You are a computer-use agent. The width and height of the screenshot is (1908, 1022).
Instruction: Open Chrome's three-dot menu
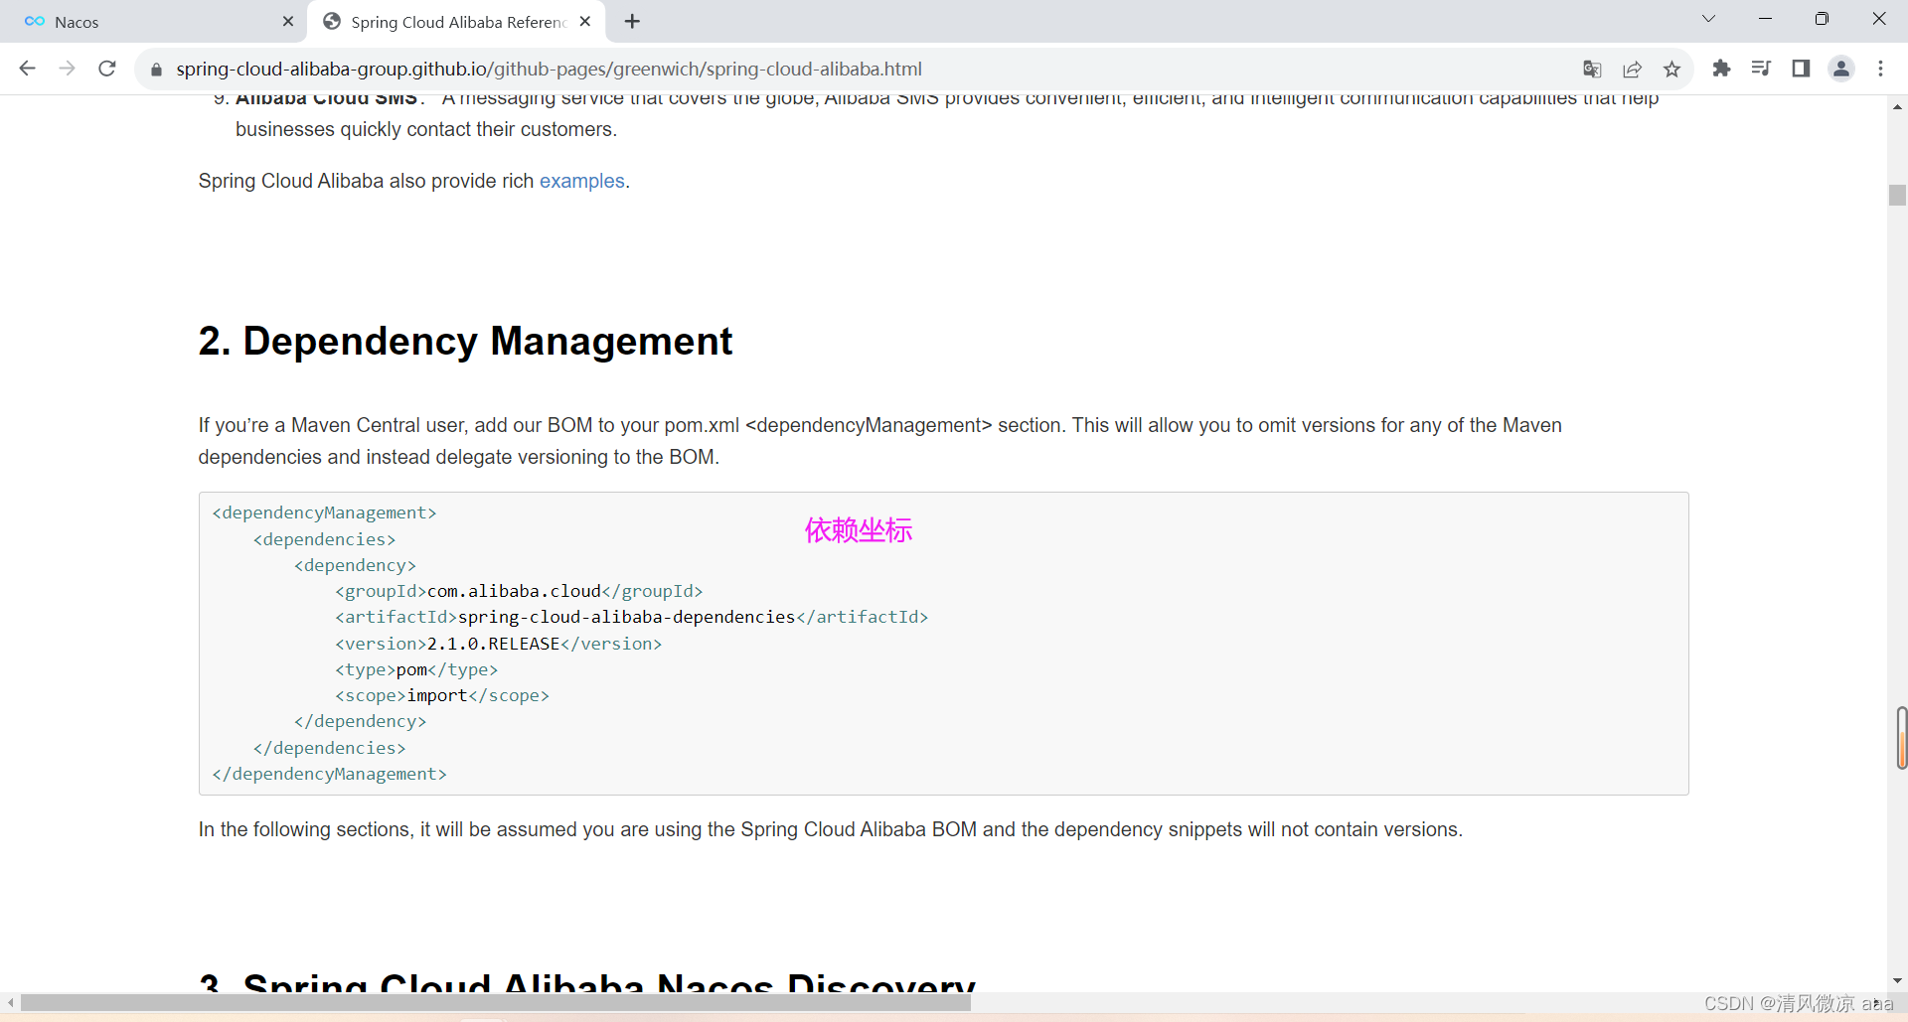coord(1880,69)
